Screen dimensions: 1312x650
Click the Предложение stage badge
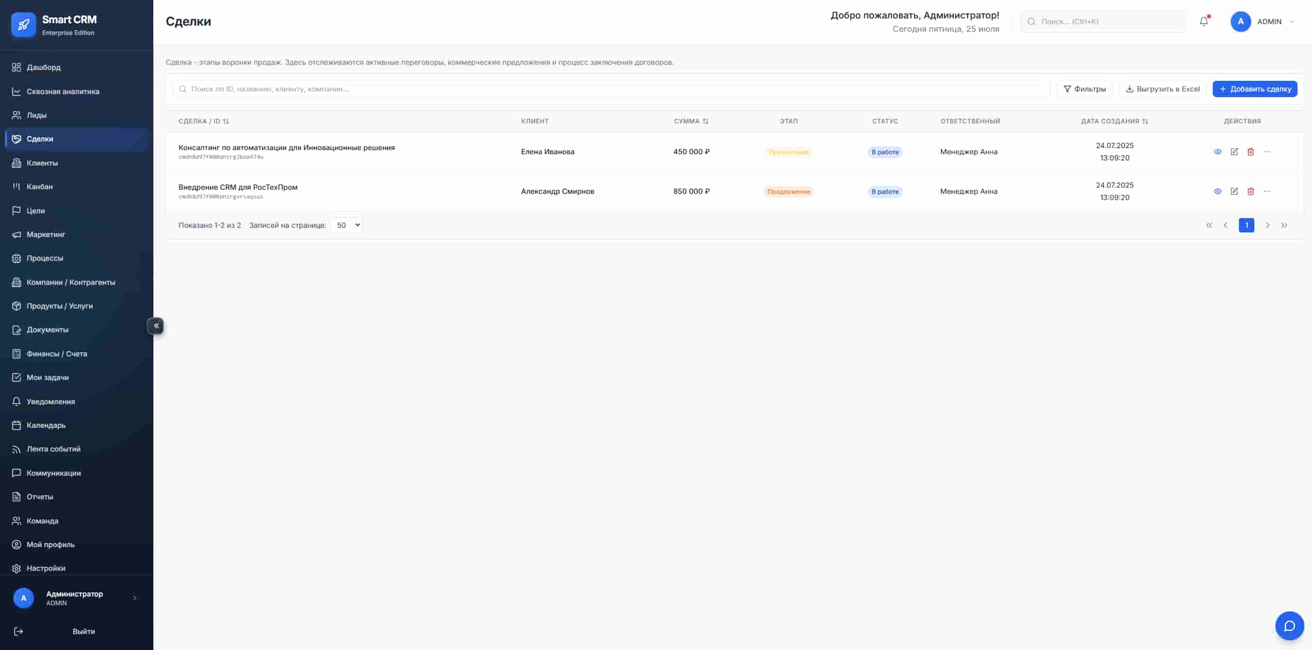click(788, 192)
